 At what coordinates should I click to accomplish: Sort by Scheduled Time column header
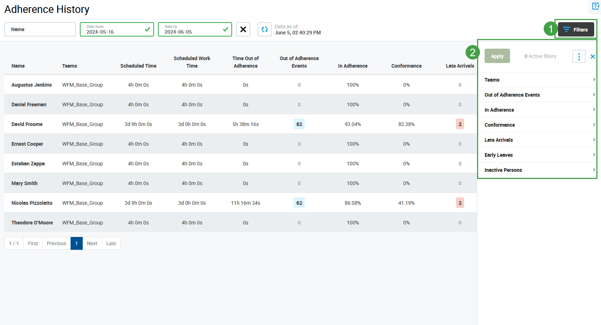(138, 66)
